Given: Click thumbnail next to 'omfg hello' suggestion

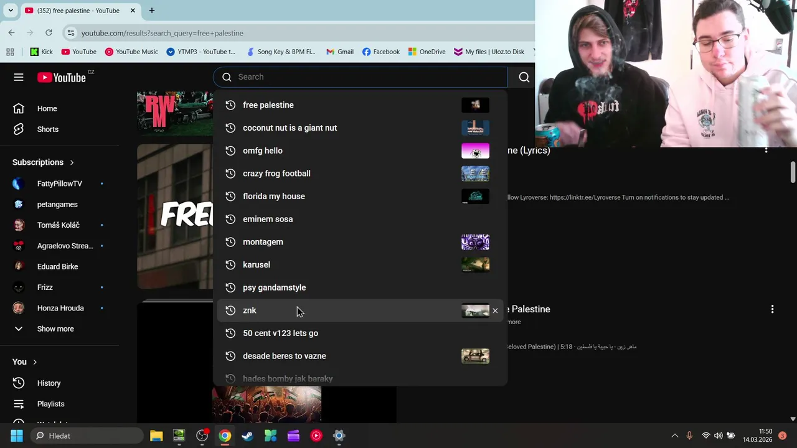Looking at the screenshot, I should pos(475,151).
